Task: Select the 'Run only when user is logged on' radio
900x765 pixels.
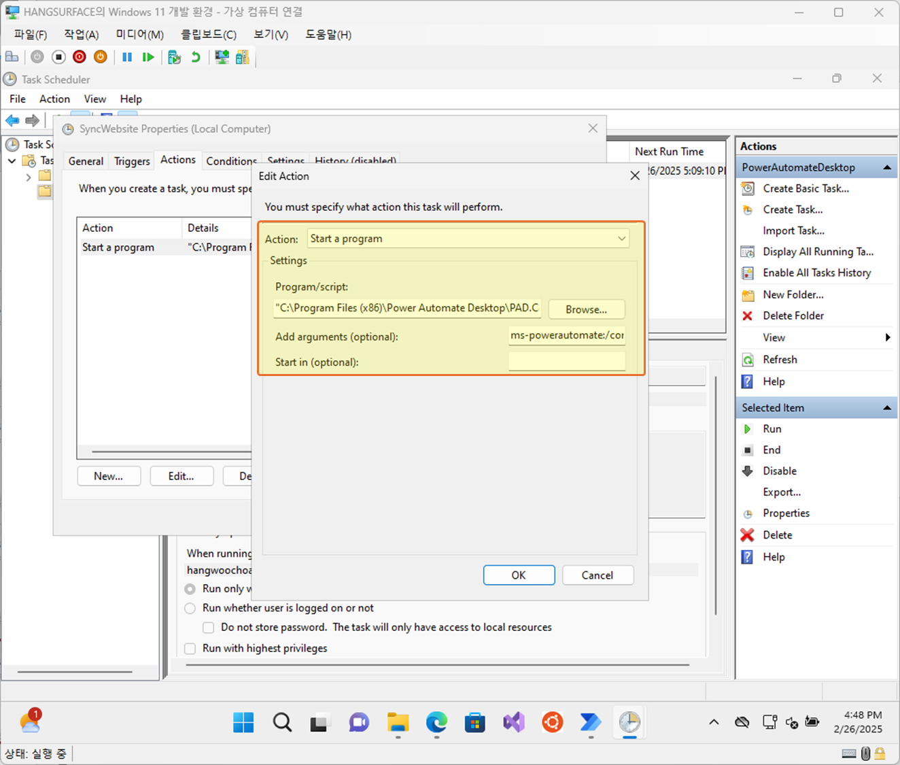Action: tap(190, 589)
